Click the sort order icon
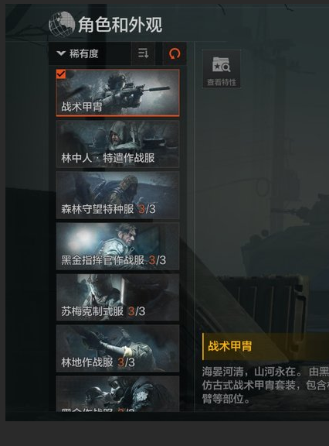Viewport: 329px width, 446px height. click(x=143, y=53)
